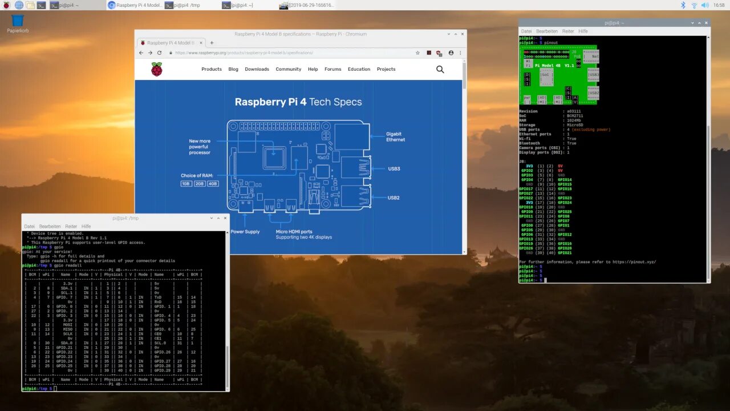Select the Raspberry Pi 4 Model B tab
Image resolution: width=730 pixels, height=411 pixels.
point(171,43)
